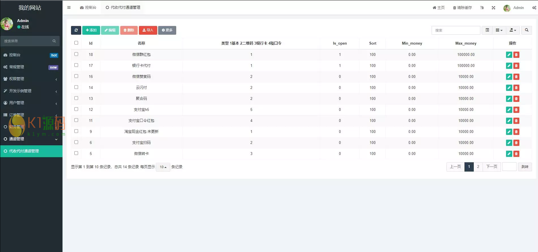Screen dimensions: 538x252
Task: Open 控制台 in the sidebar
Action: [31, 55]
